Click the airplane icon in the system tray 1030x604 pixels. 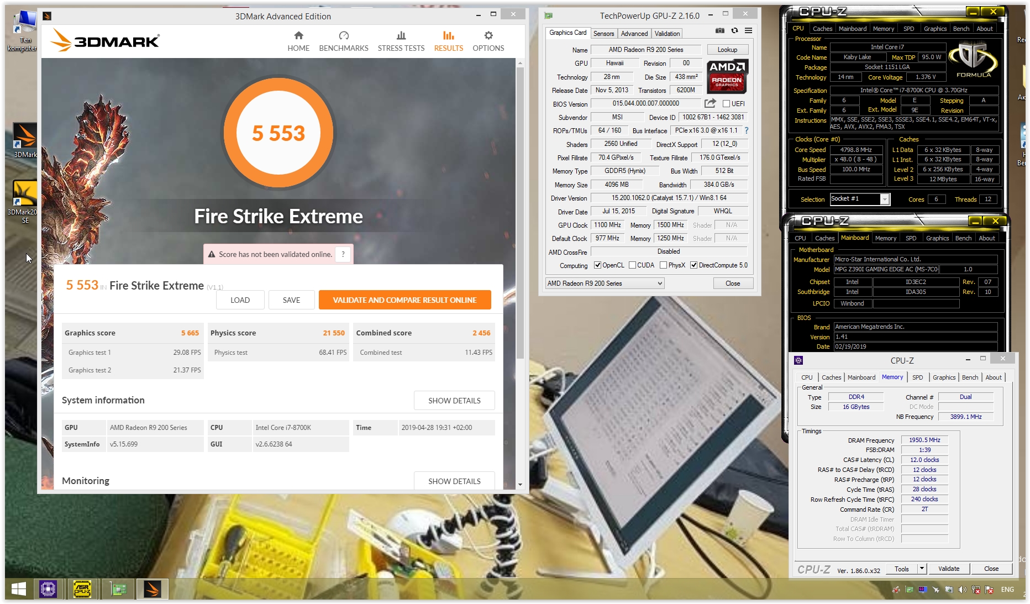936,590
